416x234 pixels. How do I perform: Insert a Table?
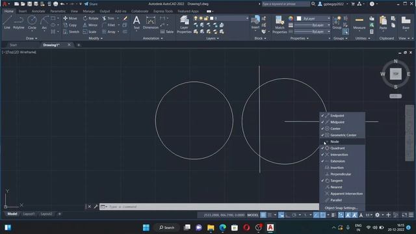click(x=167, y=32)
